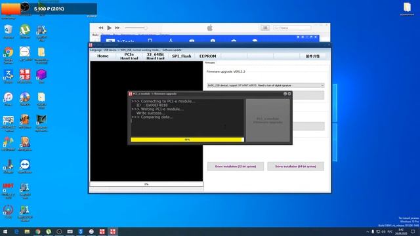Image resolution: width=420 pixels, height=236 pixels.
Task: Open the red Chinese-character app desktop icon
Action: tap(25, 76)
